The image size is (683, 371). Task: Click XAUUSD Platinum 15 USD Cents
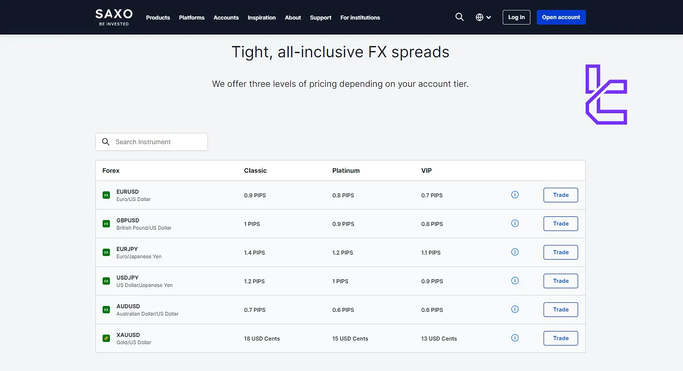(x=350, y=339)
